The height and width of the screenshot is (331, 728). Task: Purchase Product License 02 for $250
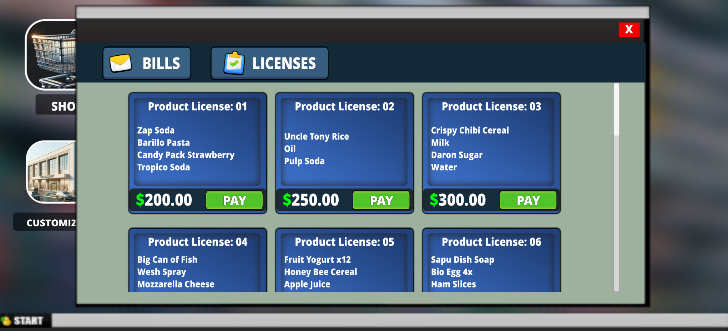381,200
